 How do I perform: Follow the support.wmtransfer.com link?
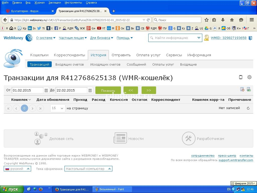pos(236,160)
